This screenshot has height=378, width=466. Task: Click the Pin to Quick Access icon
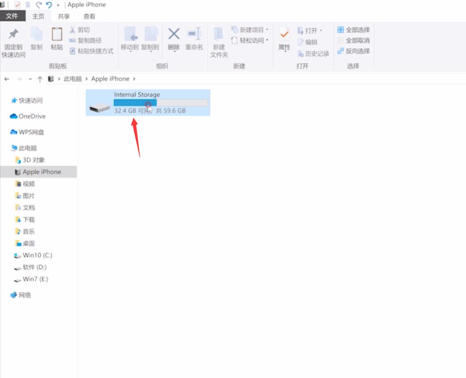click(x=13, y=34)
